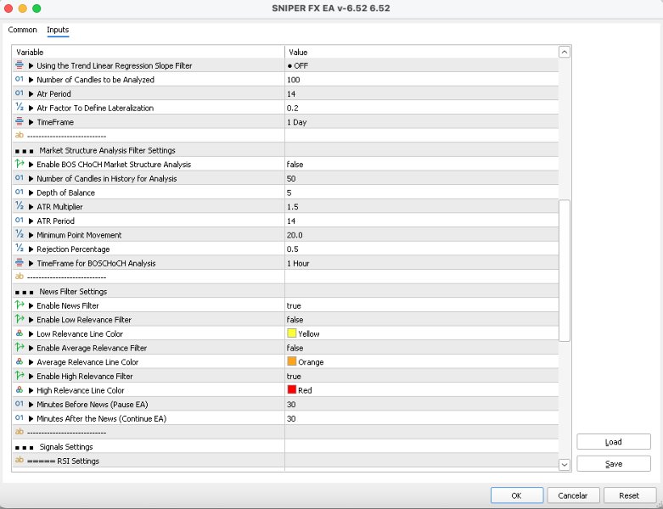
Task: Click the fraction icon for Atr Factor To Define Lateralization
Action: (x=20, y=107)
